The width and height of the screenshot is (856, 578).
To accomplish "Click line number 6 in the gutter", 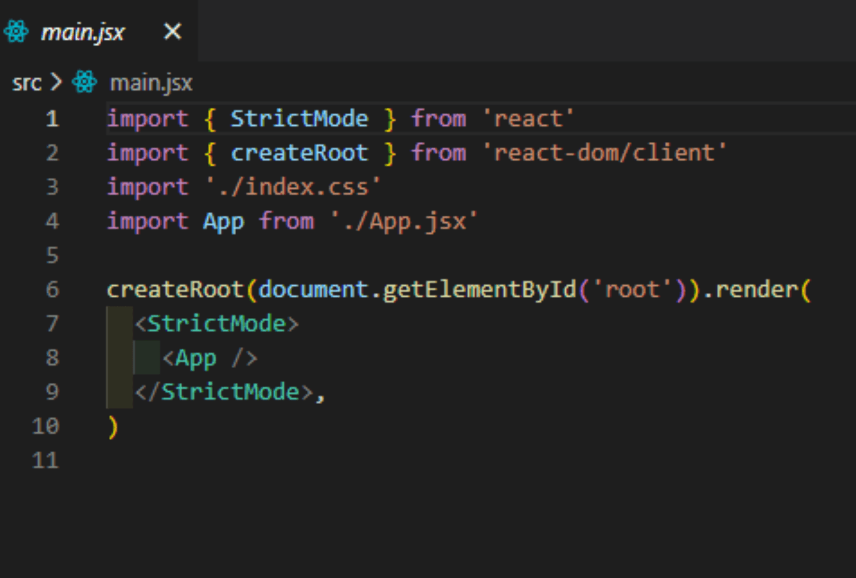I will [52, 289].
